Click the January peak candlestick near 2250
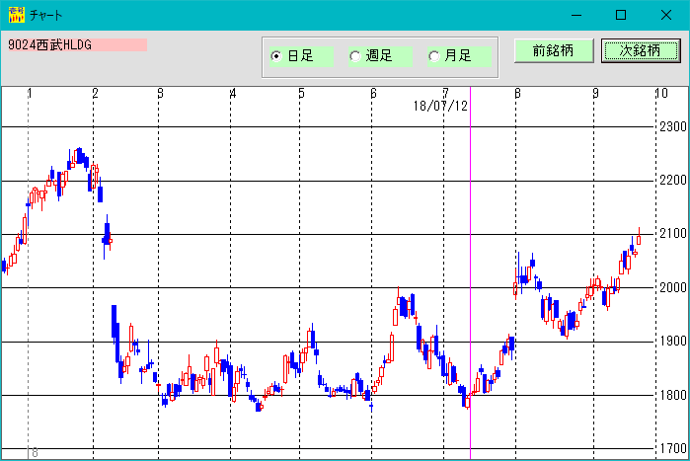Viewport: 690px width, 461px height. click(79, 156)
